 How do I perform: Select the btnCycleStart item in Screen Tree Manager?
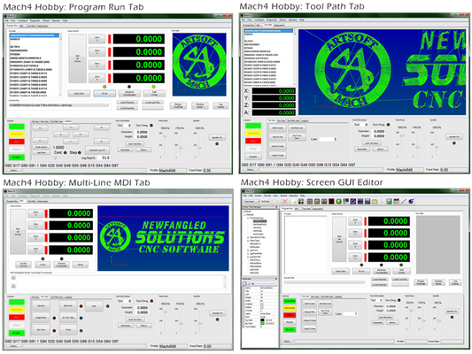[260, 221]
